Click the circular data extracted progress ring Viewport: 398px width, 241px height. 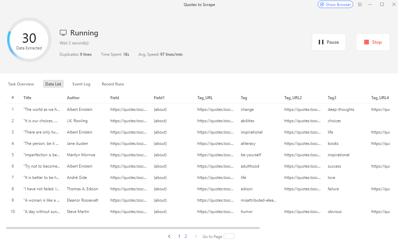pyautogui.click(x=29, y=40)
